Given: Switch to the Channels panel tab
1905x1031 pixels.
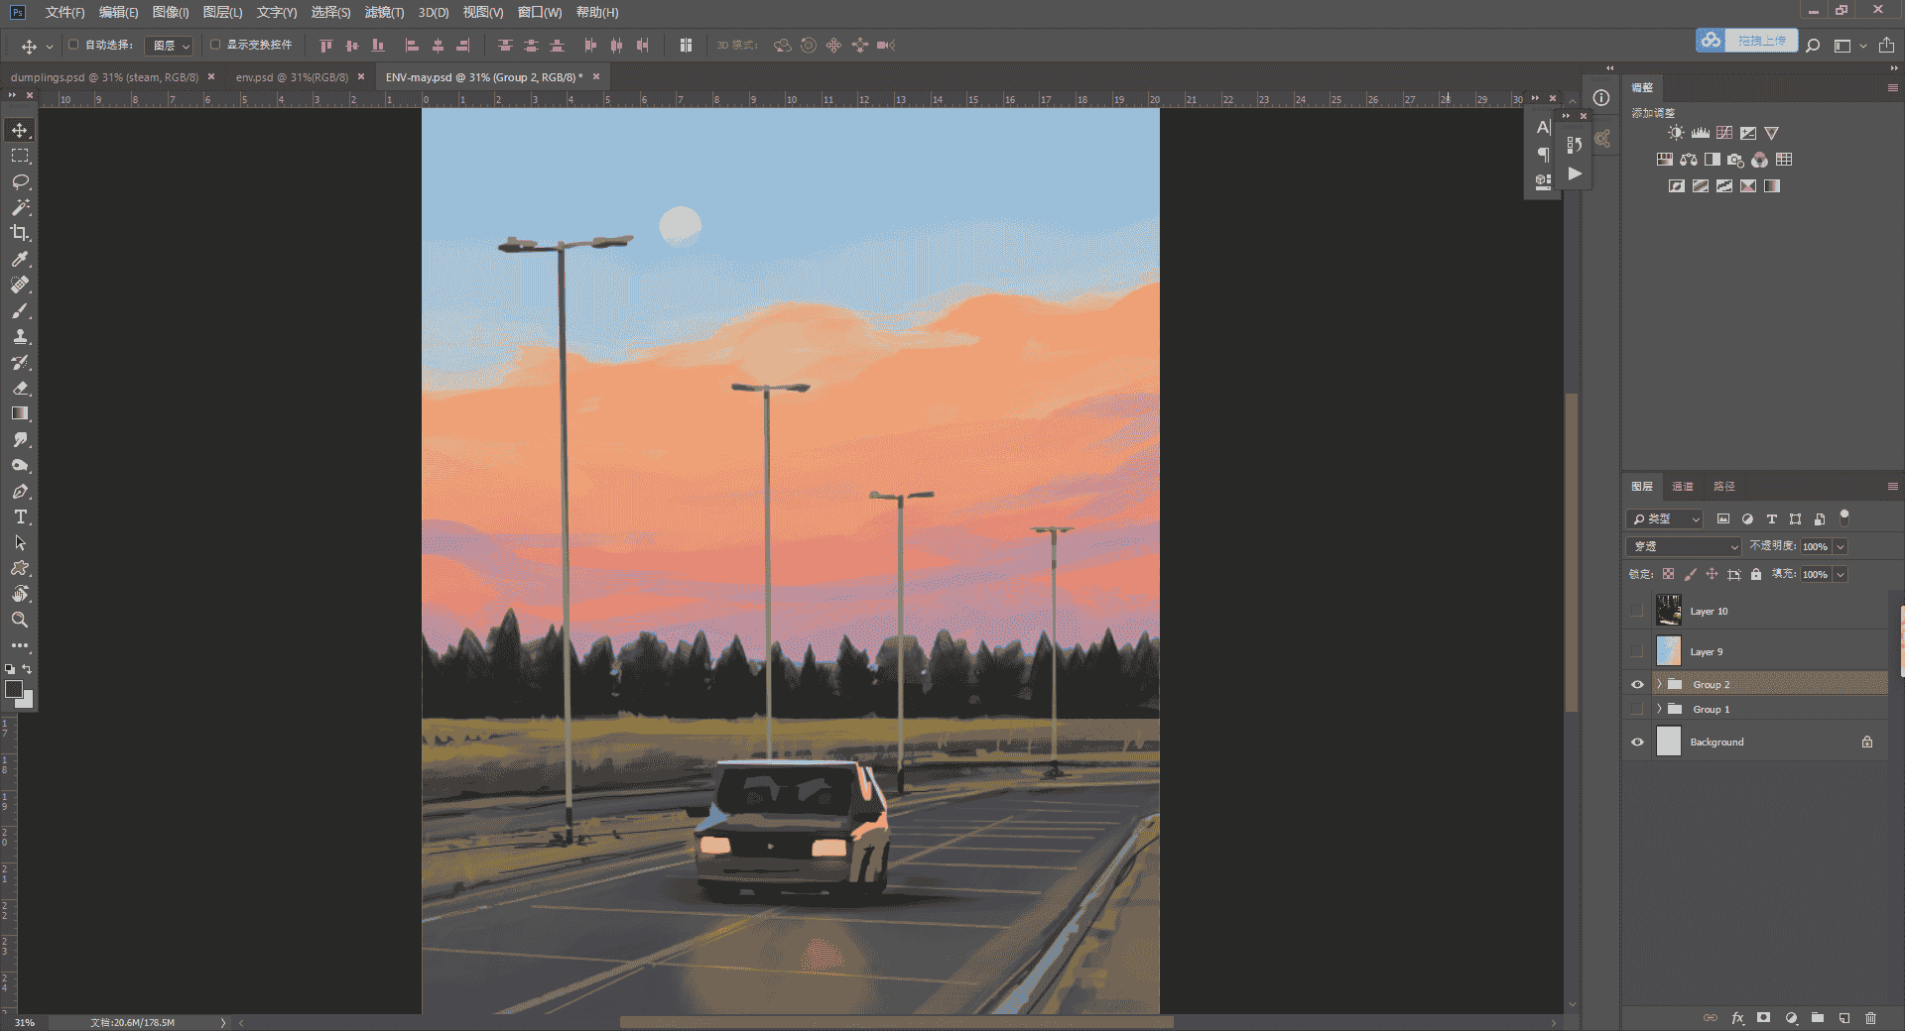Looking at the screenshot, I should (1683, 487).
